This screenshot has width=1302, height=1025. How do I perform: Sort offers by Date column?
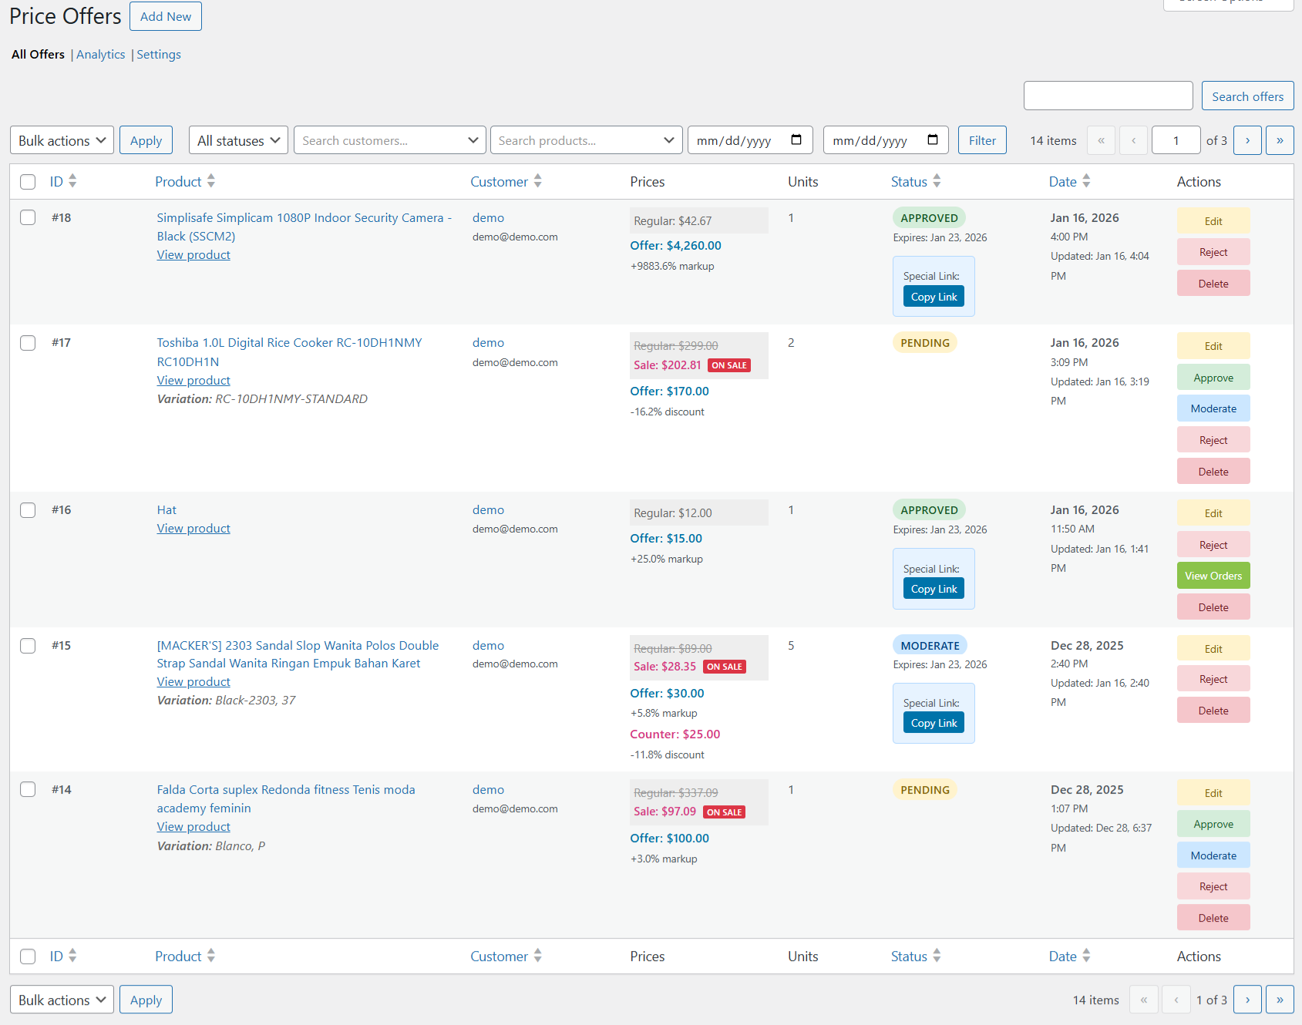click(x=1086, y=181)
